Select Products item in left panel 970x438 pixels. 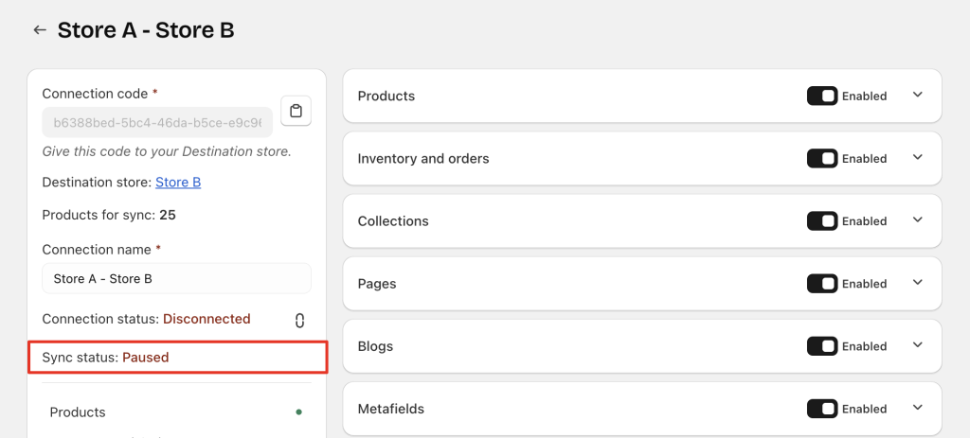pos(78,412)
